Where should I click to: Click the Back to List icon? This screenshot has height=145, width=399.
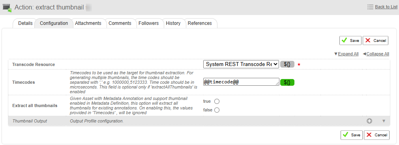pyautogui.click(x=370, y=7)
